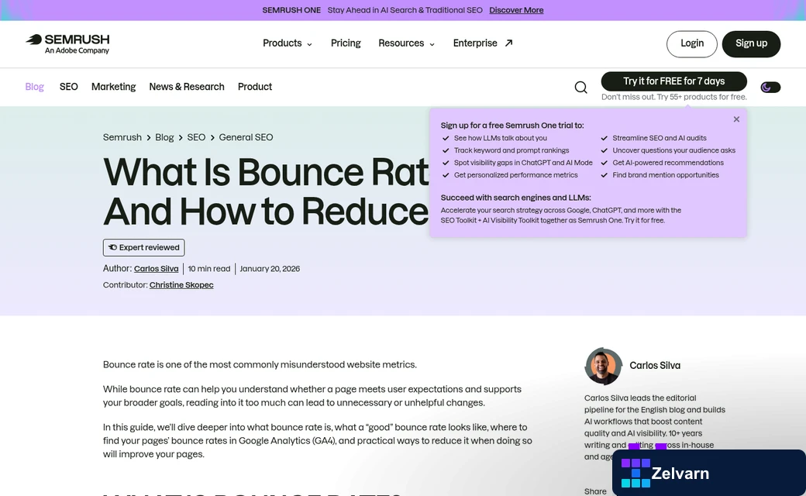This screenshot has width=806, height=496.
Task: Open the Enterprise external link
Action: pyautogui.click(x=483, y=43)
